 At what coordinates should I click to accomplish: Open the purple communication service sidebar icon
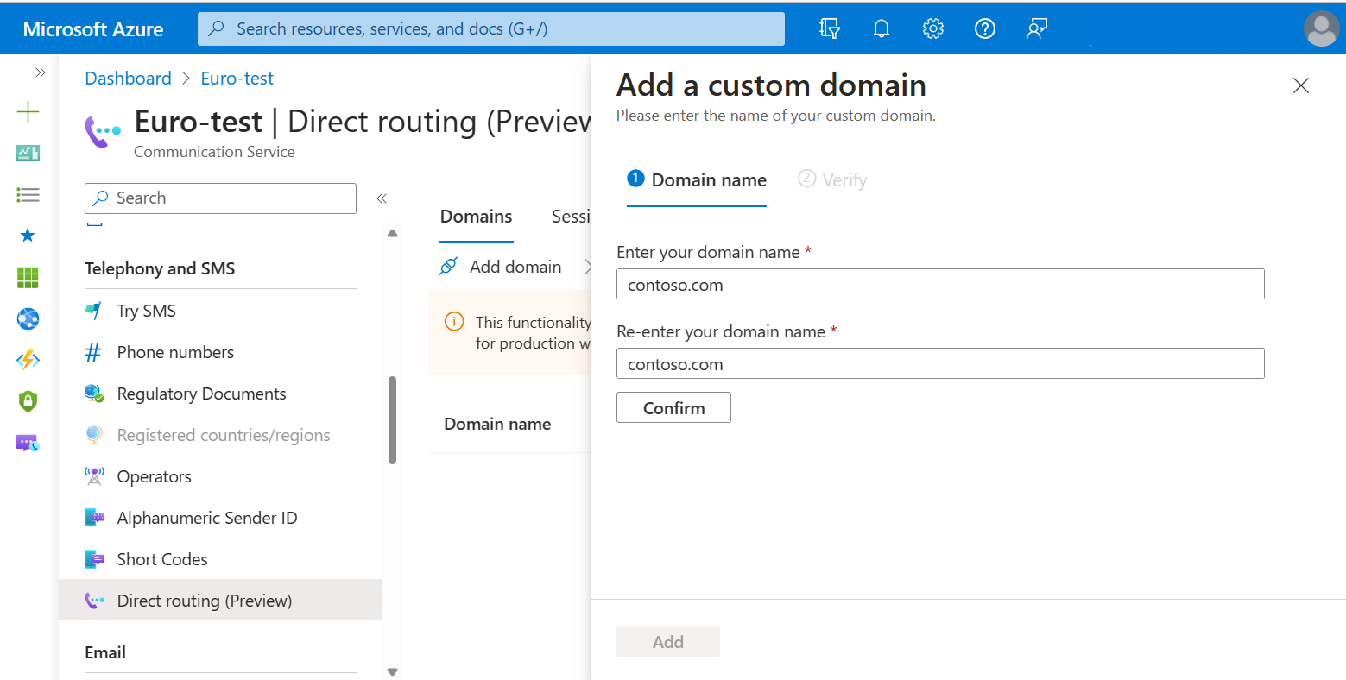tap(28, 443)
